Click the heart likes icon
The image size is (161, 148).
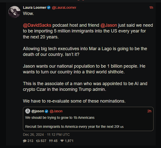(x=62, y=141)
